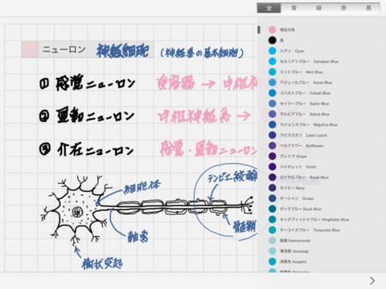Choose the Lapis Lazuli color
Image resolution: width=386 pixels, height=289 pixels.
(273, 135)
